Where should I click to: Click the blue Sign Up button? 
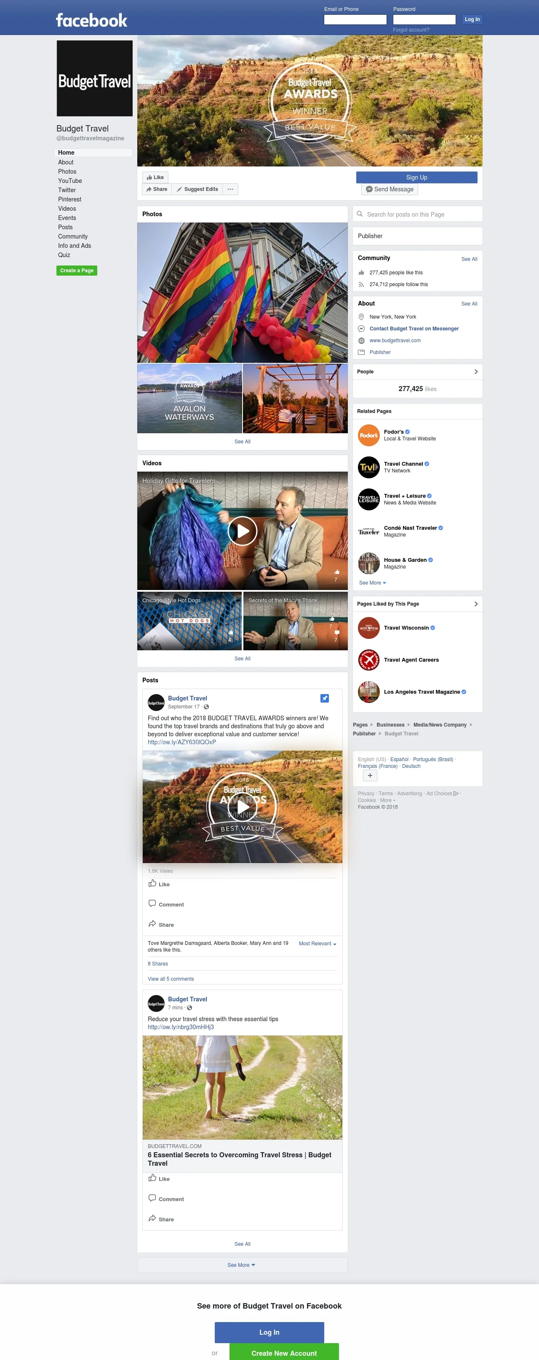[x=416, y=177]
